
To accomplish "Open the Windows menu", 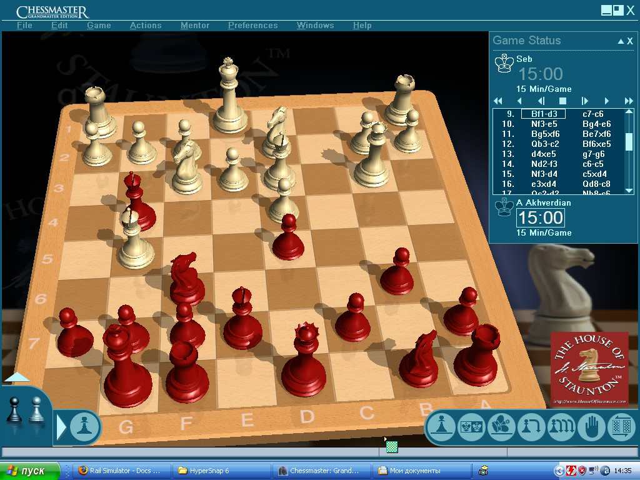I will 316,25.
